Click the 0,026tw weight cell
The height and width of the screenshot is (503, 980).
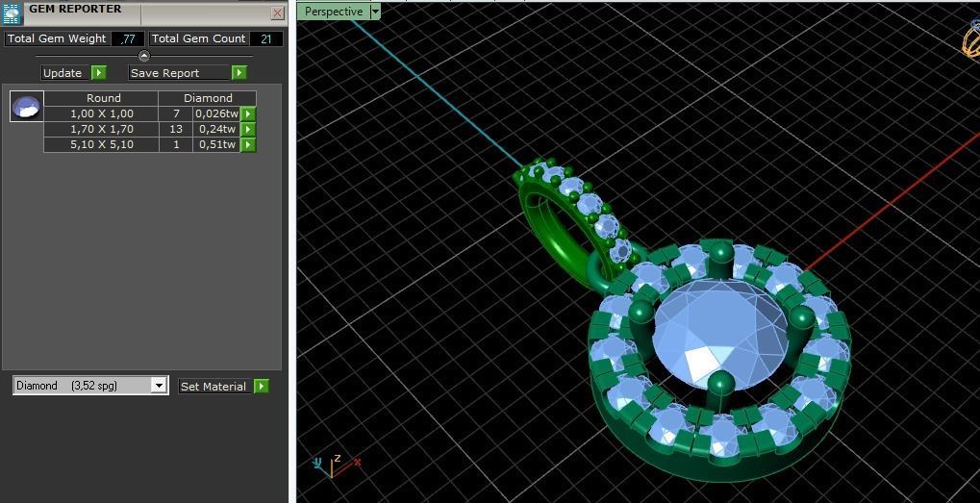click(217, 113)
